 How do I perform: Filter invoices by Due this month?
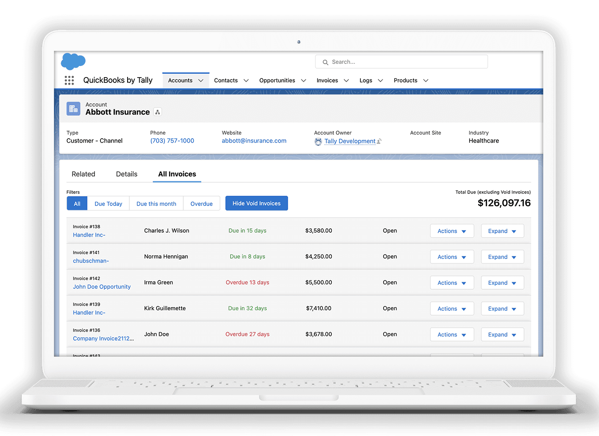click(156, 204)
